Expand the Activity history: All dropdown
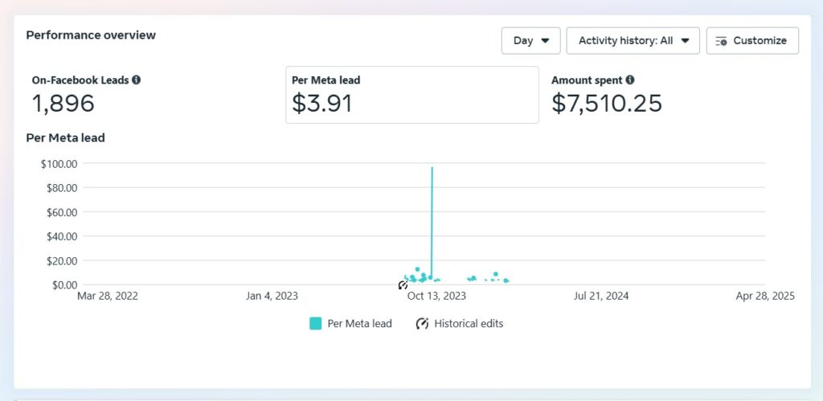The width and height of the screenshot is (823, 401). [633, 41]
